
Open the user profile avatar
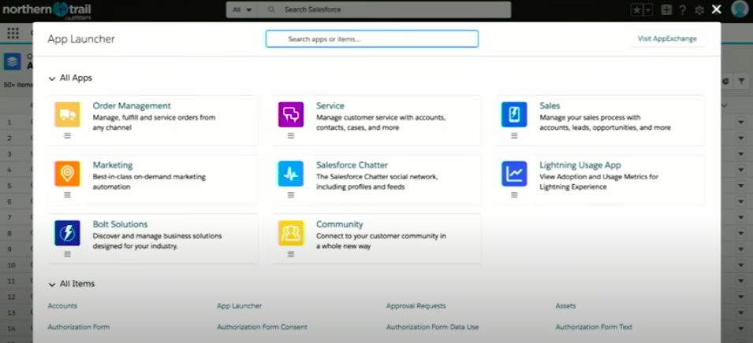pyautogui.click(x=740, y=9)
